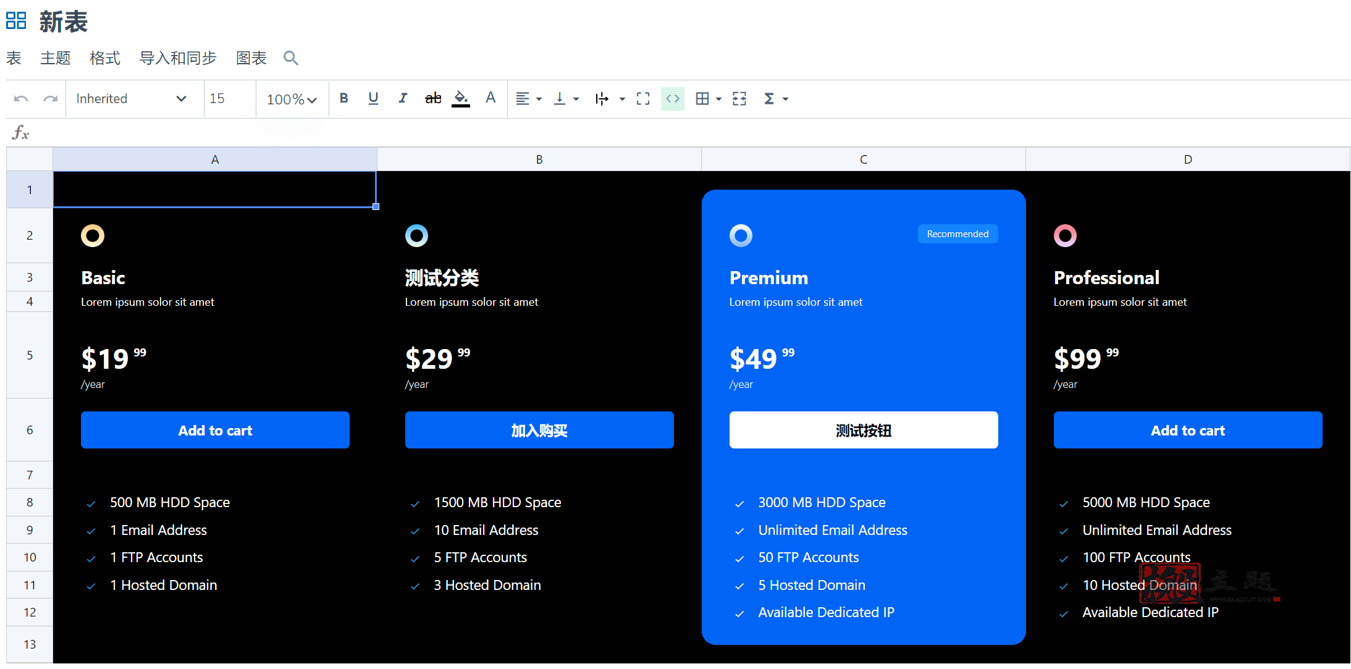The width and height of the screenshot is (1351, 669).
Task: Open the 图表 menu
Action: click(251, 58)
